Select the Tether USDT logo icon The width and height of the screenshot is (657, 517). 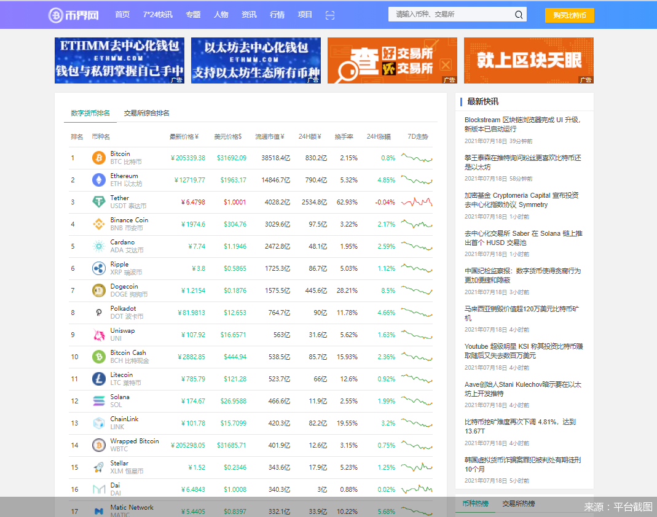point(98,201)
